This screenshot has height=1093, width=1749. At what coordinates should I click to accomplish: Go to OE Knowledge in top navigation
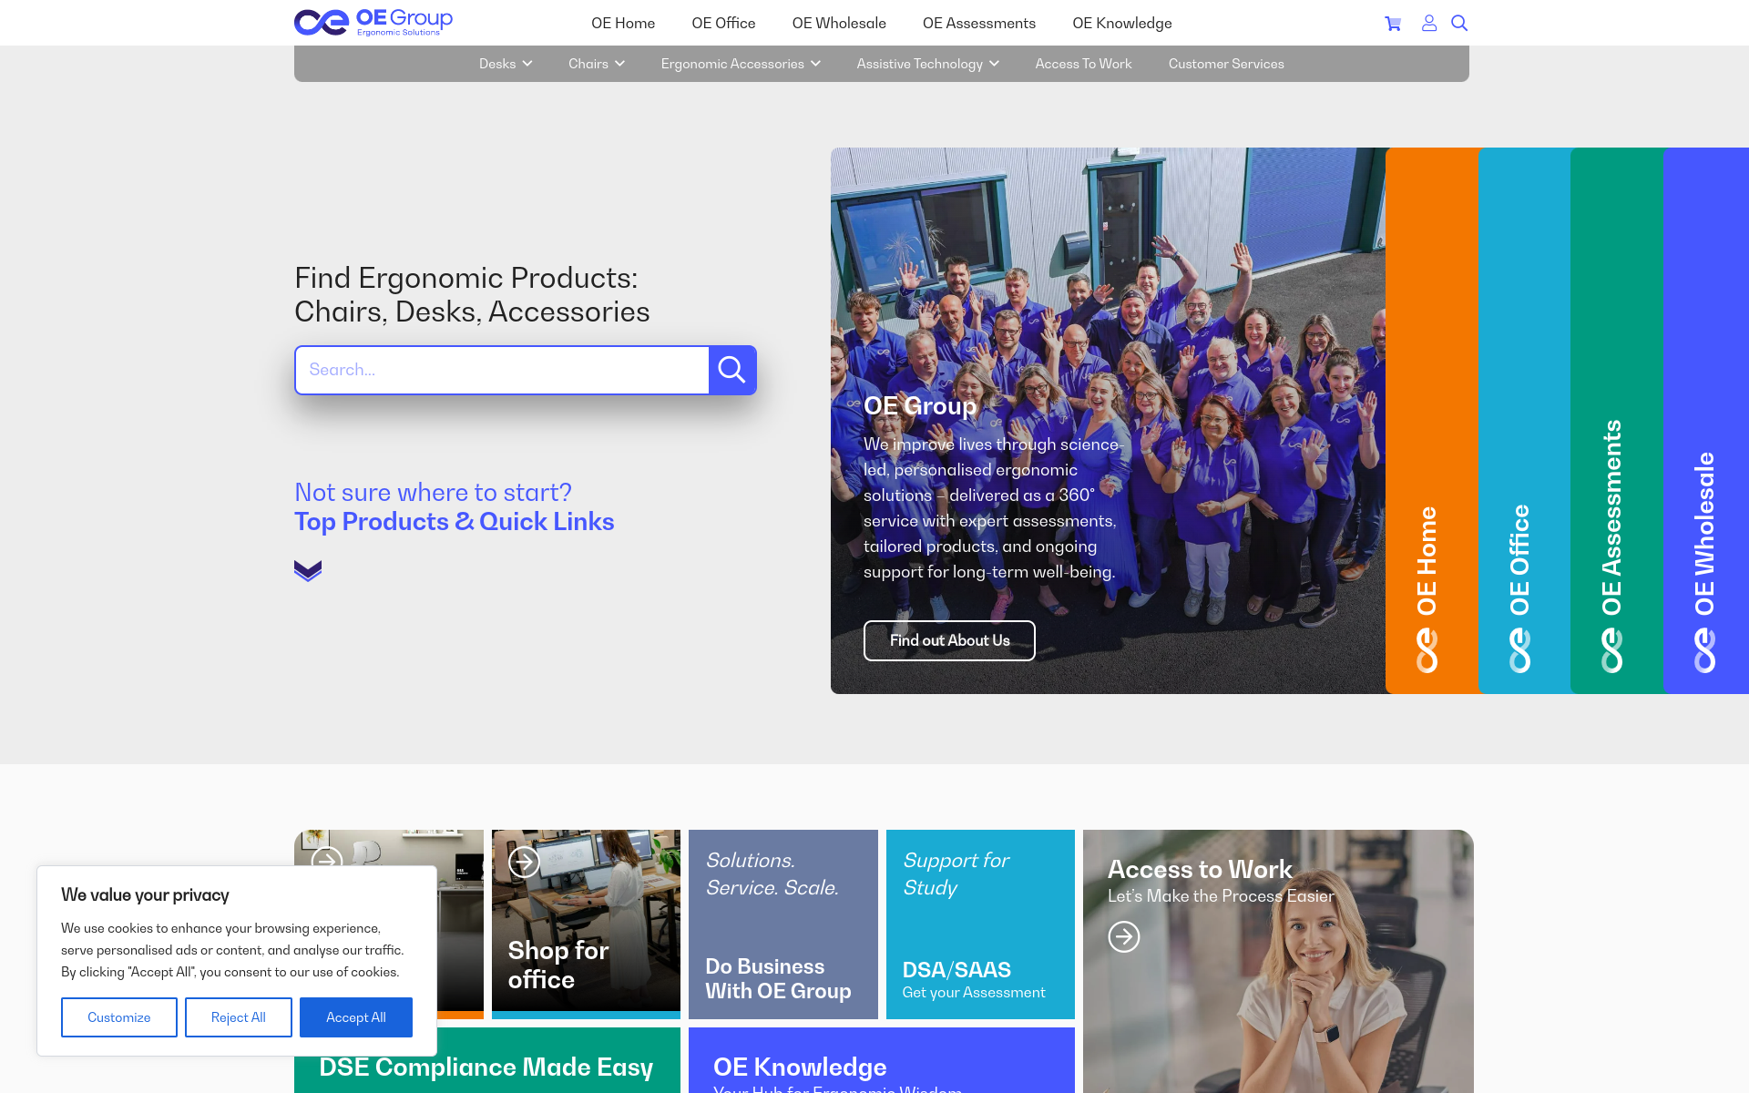1122,23
